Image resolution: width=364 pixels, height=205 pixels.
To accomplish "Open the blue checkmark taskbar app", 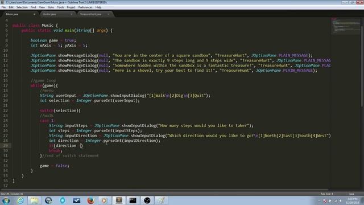I will click(x=77, y=200).
